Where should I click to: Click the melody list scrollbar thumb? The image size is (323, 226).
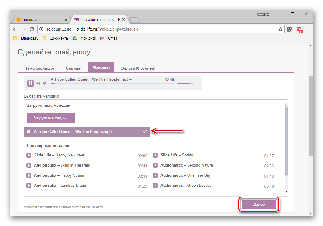pos(286,141)
